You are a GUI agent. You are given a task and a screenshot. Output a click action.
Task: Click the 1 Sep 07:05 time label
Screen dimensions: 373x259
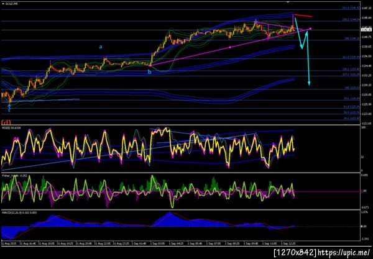pos(214,243)
